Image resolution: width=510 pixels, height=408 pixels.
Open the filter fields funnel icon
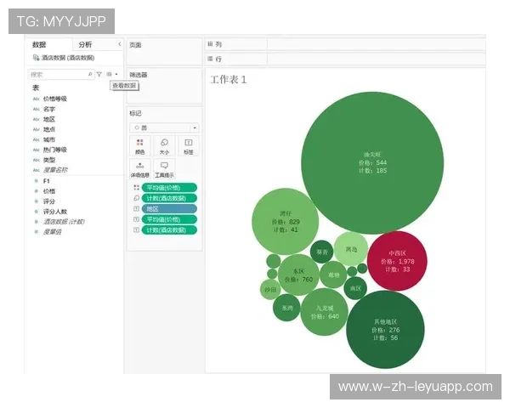[x=99, y=75]
